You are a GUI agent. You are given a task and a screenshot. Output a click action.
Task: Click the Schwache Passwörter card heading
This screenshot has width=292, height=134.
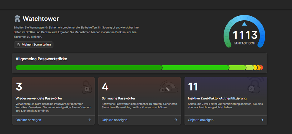[x=118, y=98]
